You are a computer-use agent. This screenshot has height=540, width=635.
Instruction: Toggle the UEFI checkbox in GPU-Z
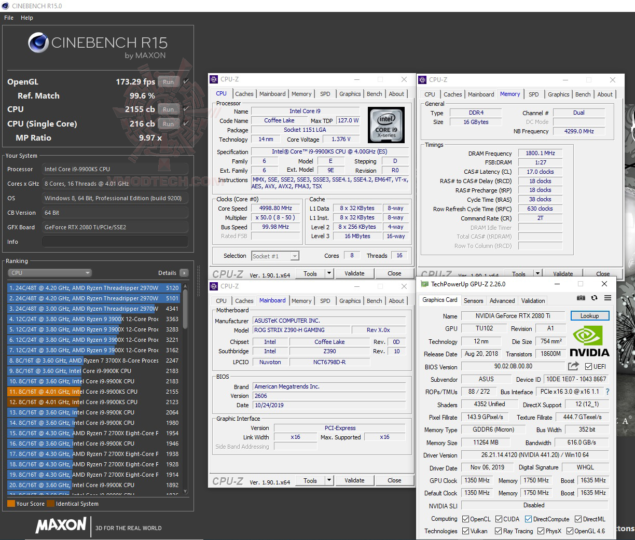pyautogui.click(x=588, y=367)
